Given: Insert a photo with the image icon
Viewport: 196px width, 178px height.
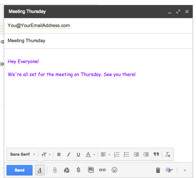Looking at the screenshot, I should click(91, 170).
